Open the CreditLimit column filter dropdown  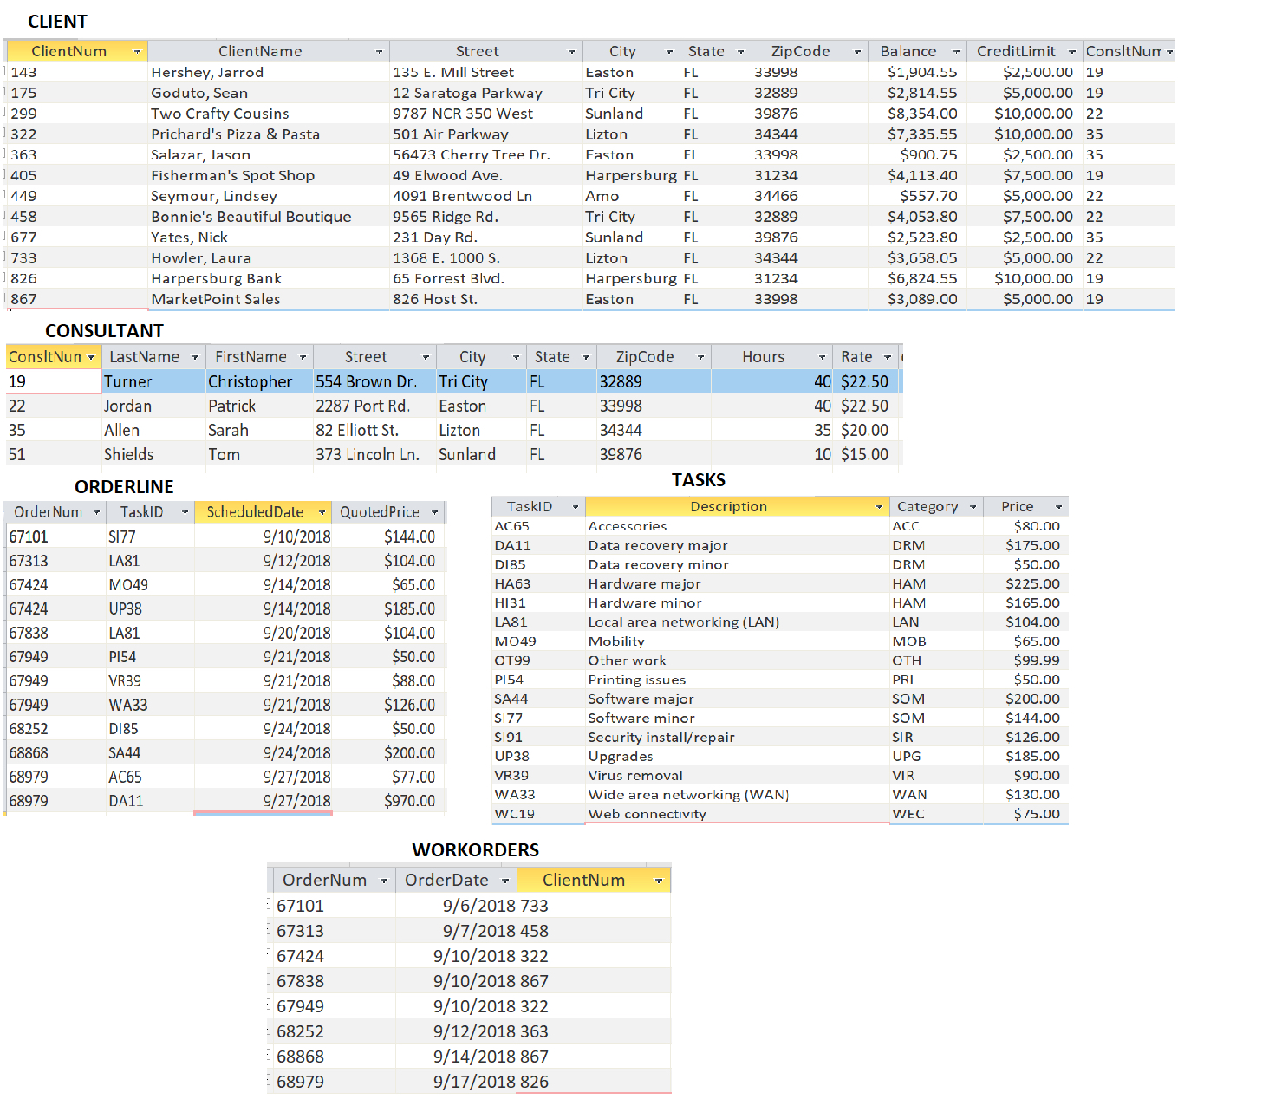click(x=1072, y=52)
